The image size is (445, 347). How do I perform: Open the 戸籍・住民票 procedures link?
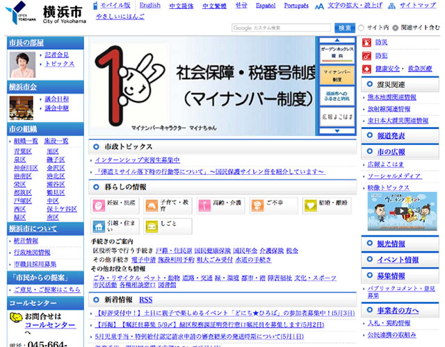174,251
